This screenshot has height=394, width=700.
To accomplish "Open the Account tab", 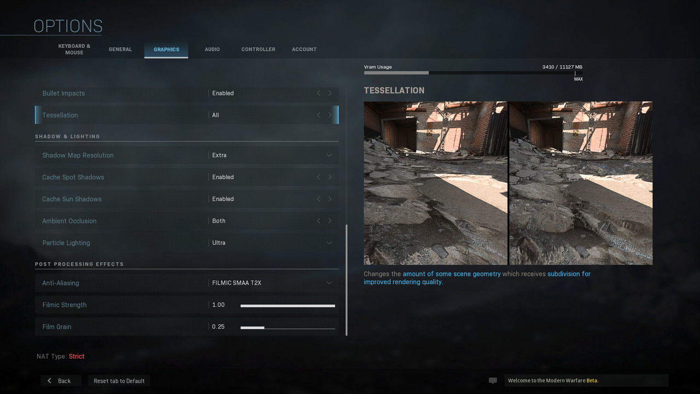I will click(x=304, y=49).
